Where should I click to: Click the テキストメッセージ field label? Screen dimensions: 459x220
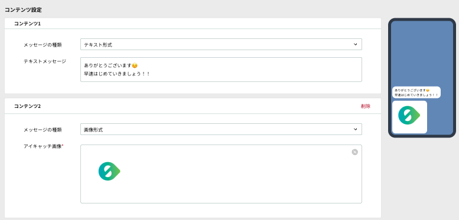[45, 61]
